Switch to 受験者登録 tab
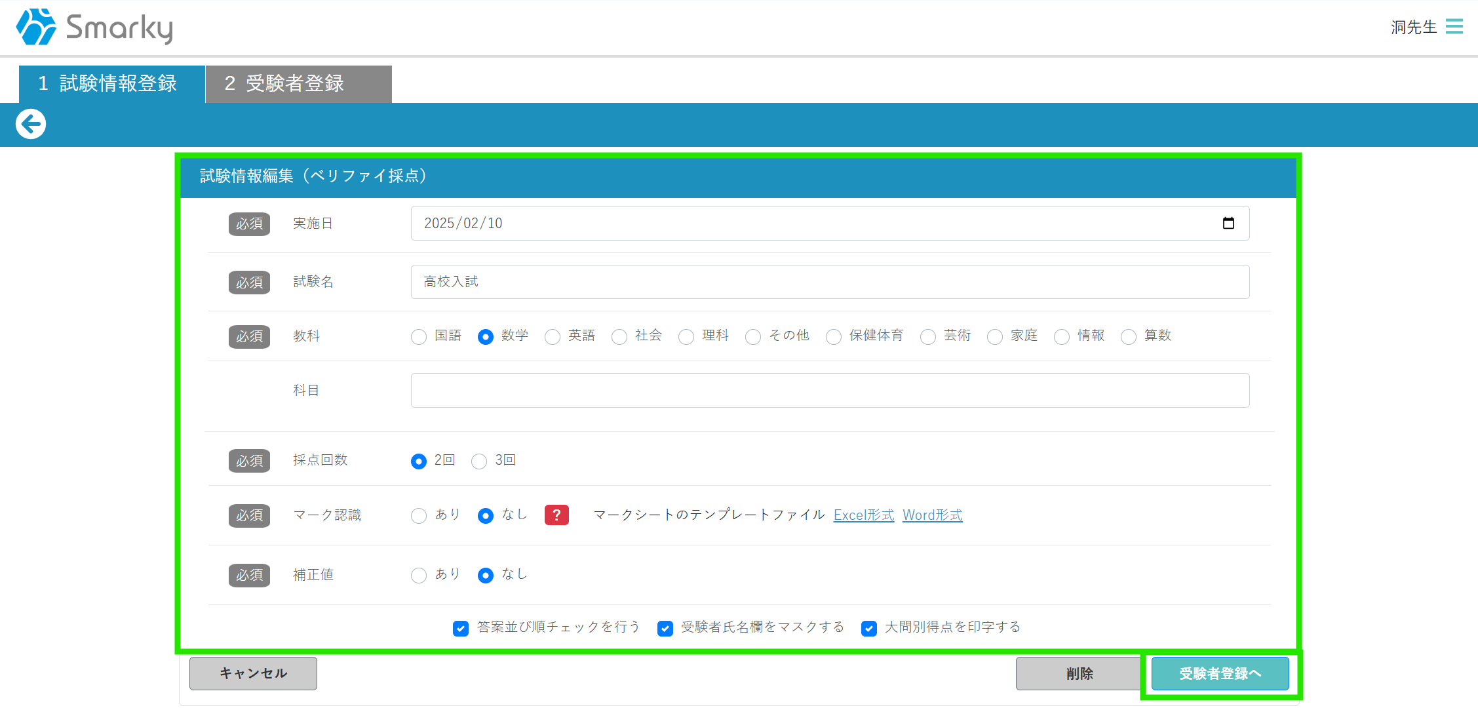 pos(298,84)
